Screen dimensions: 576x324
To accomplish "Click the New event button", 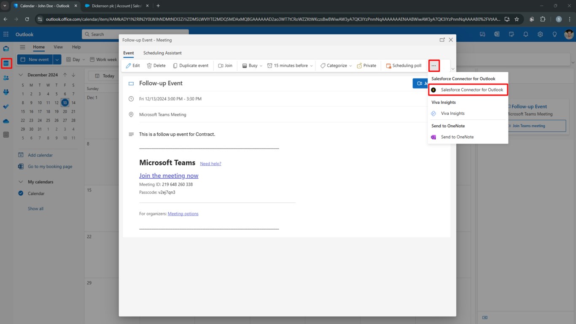I will pyautogui.click(x=35, y=59).
